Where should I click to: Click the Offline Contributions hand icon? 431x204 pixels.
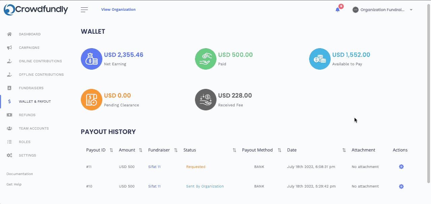[x=9, y=74]
